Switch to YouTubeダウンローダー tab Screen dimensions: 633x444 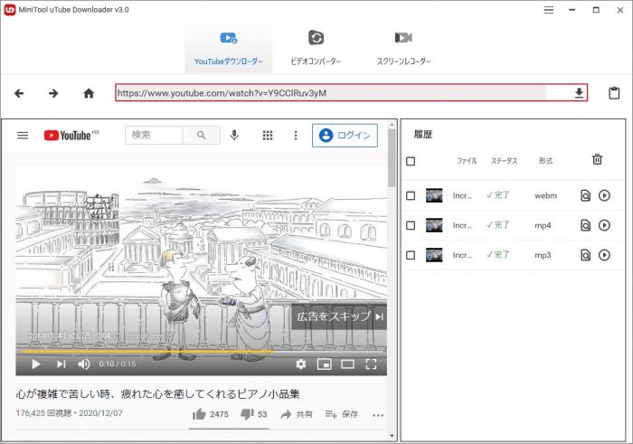[x=229, y=49]
